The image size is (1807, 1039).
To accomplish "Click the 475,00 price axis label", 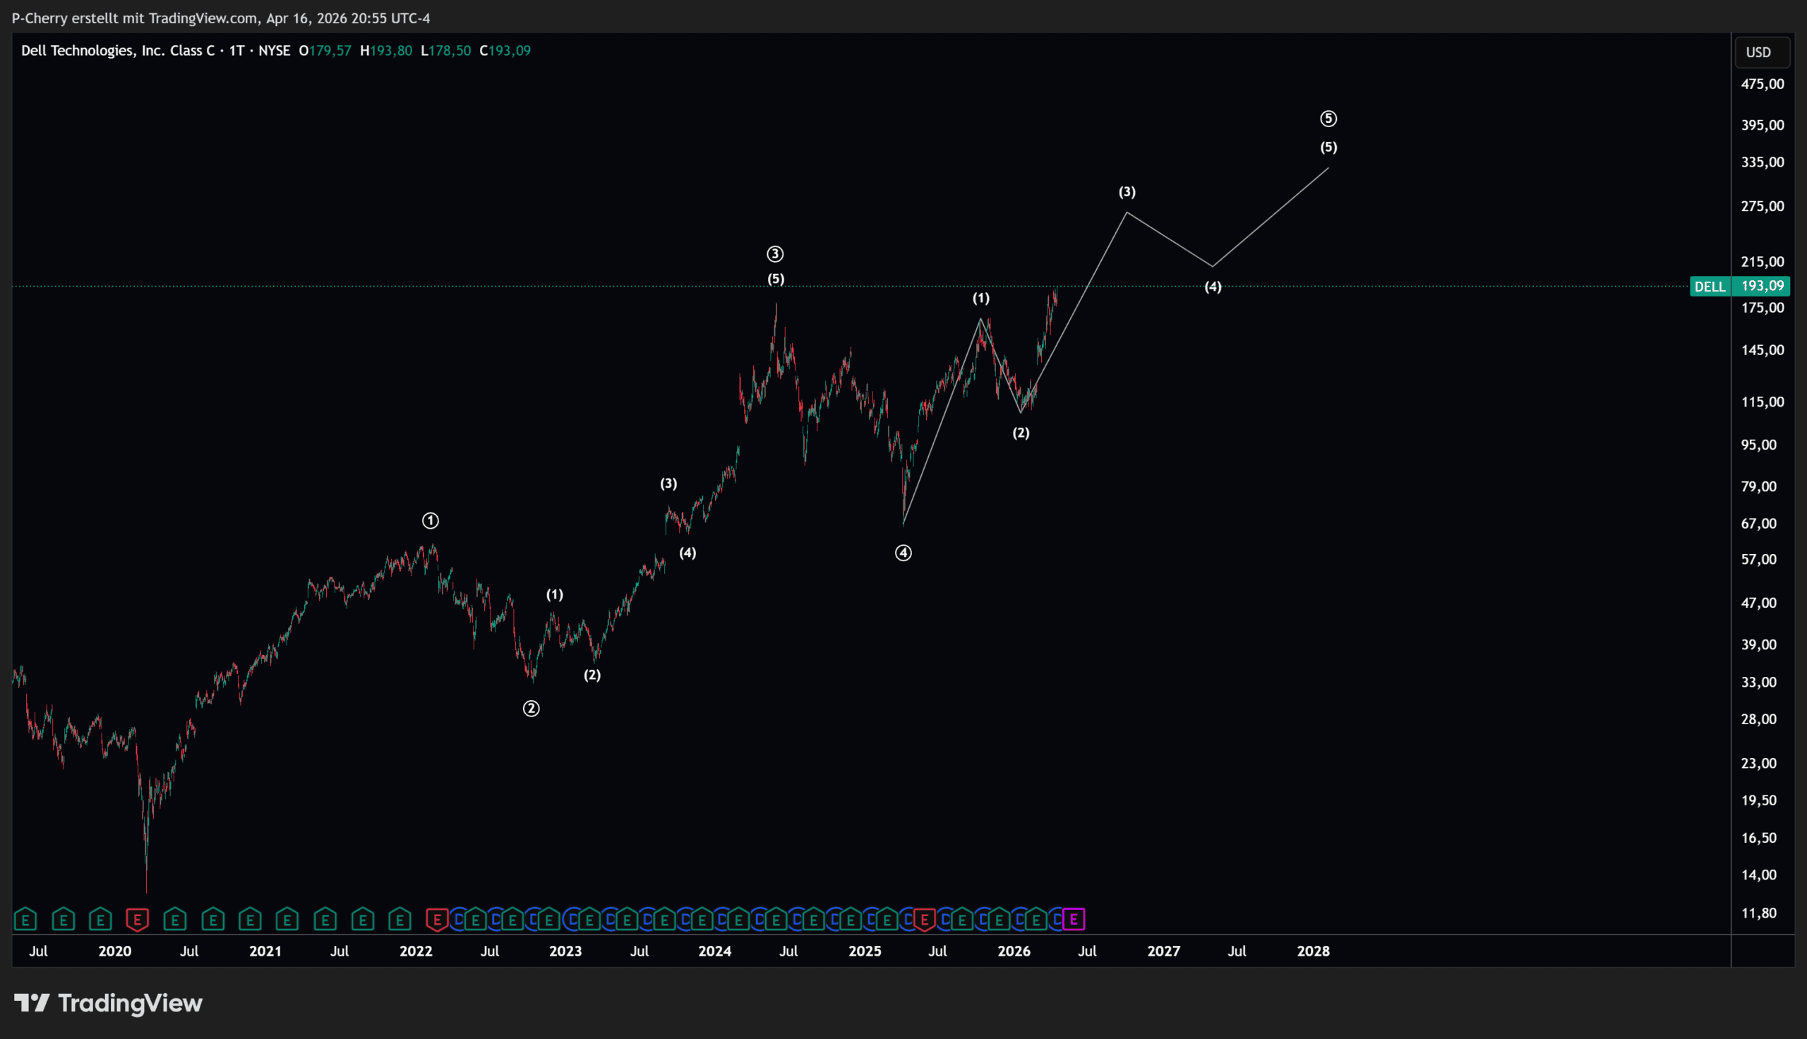I will tap(1762, 84).
